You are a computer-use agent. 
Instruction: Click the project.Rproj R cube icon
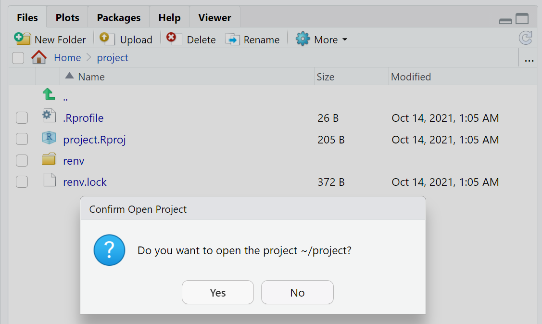pyautogui.click(x=49, y=139)
